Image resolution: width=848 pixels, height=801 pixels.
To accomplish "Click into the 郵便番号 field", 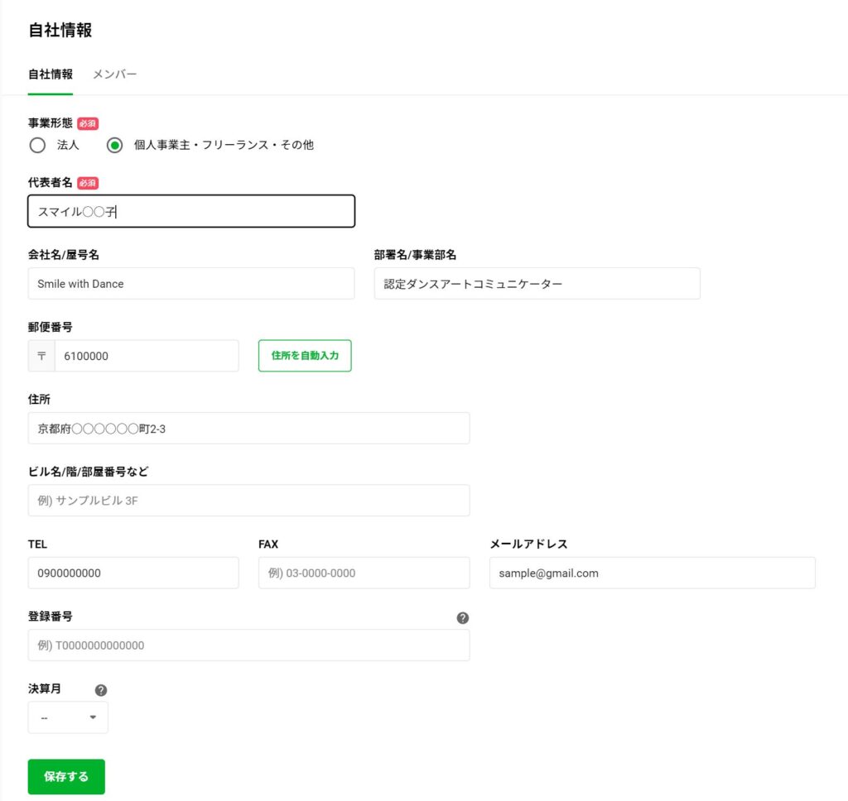I will (146, 356).
